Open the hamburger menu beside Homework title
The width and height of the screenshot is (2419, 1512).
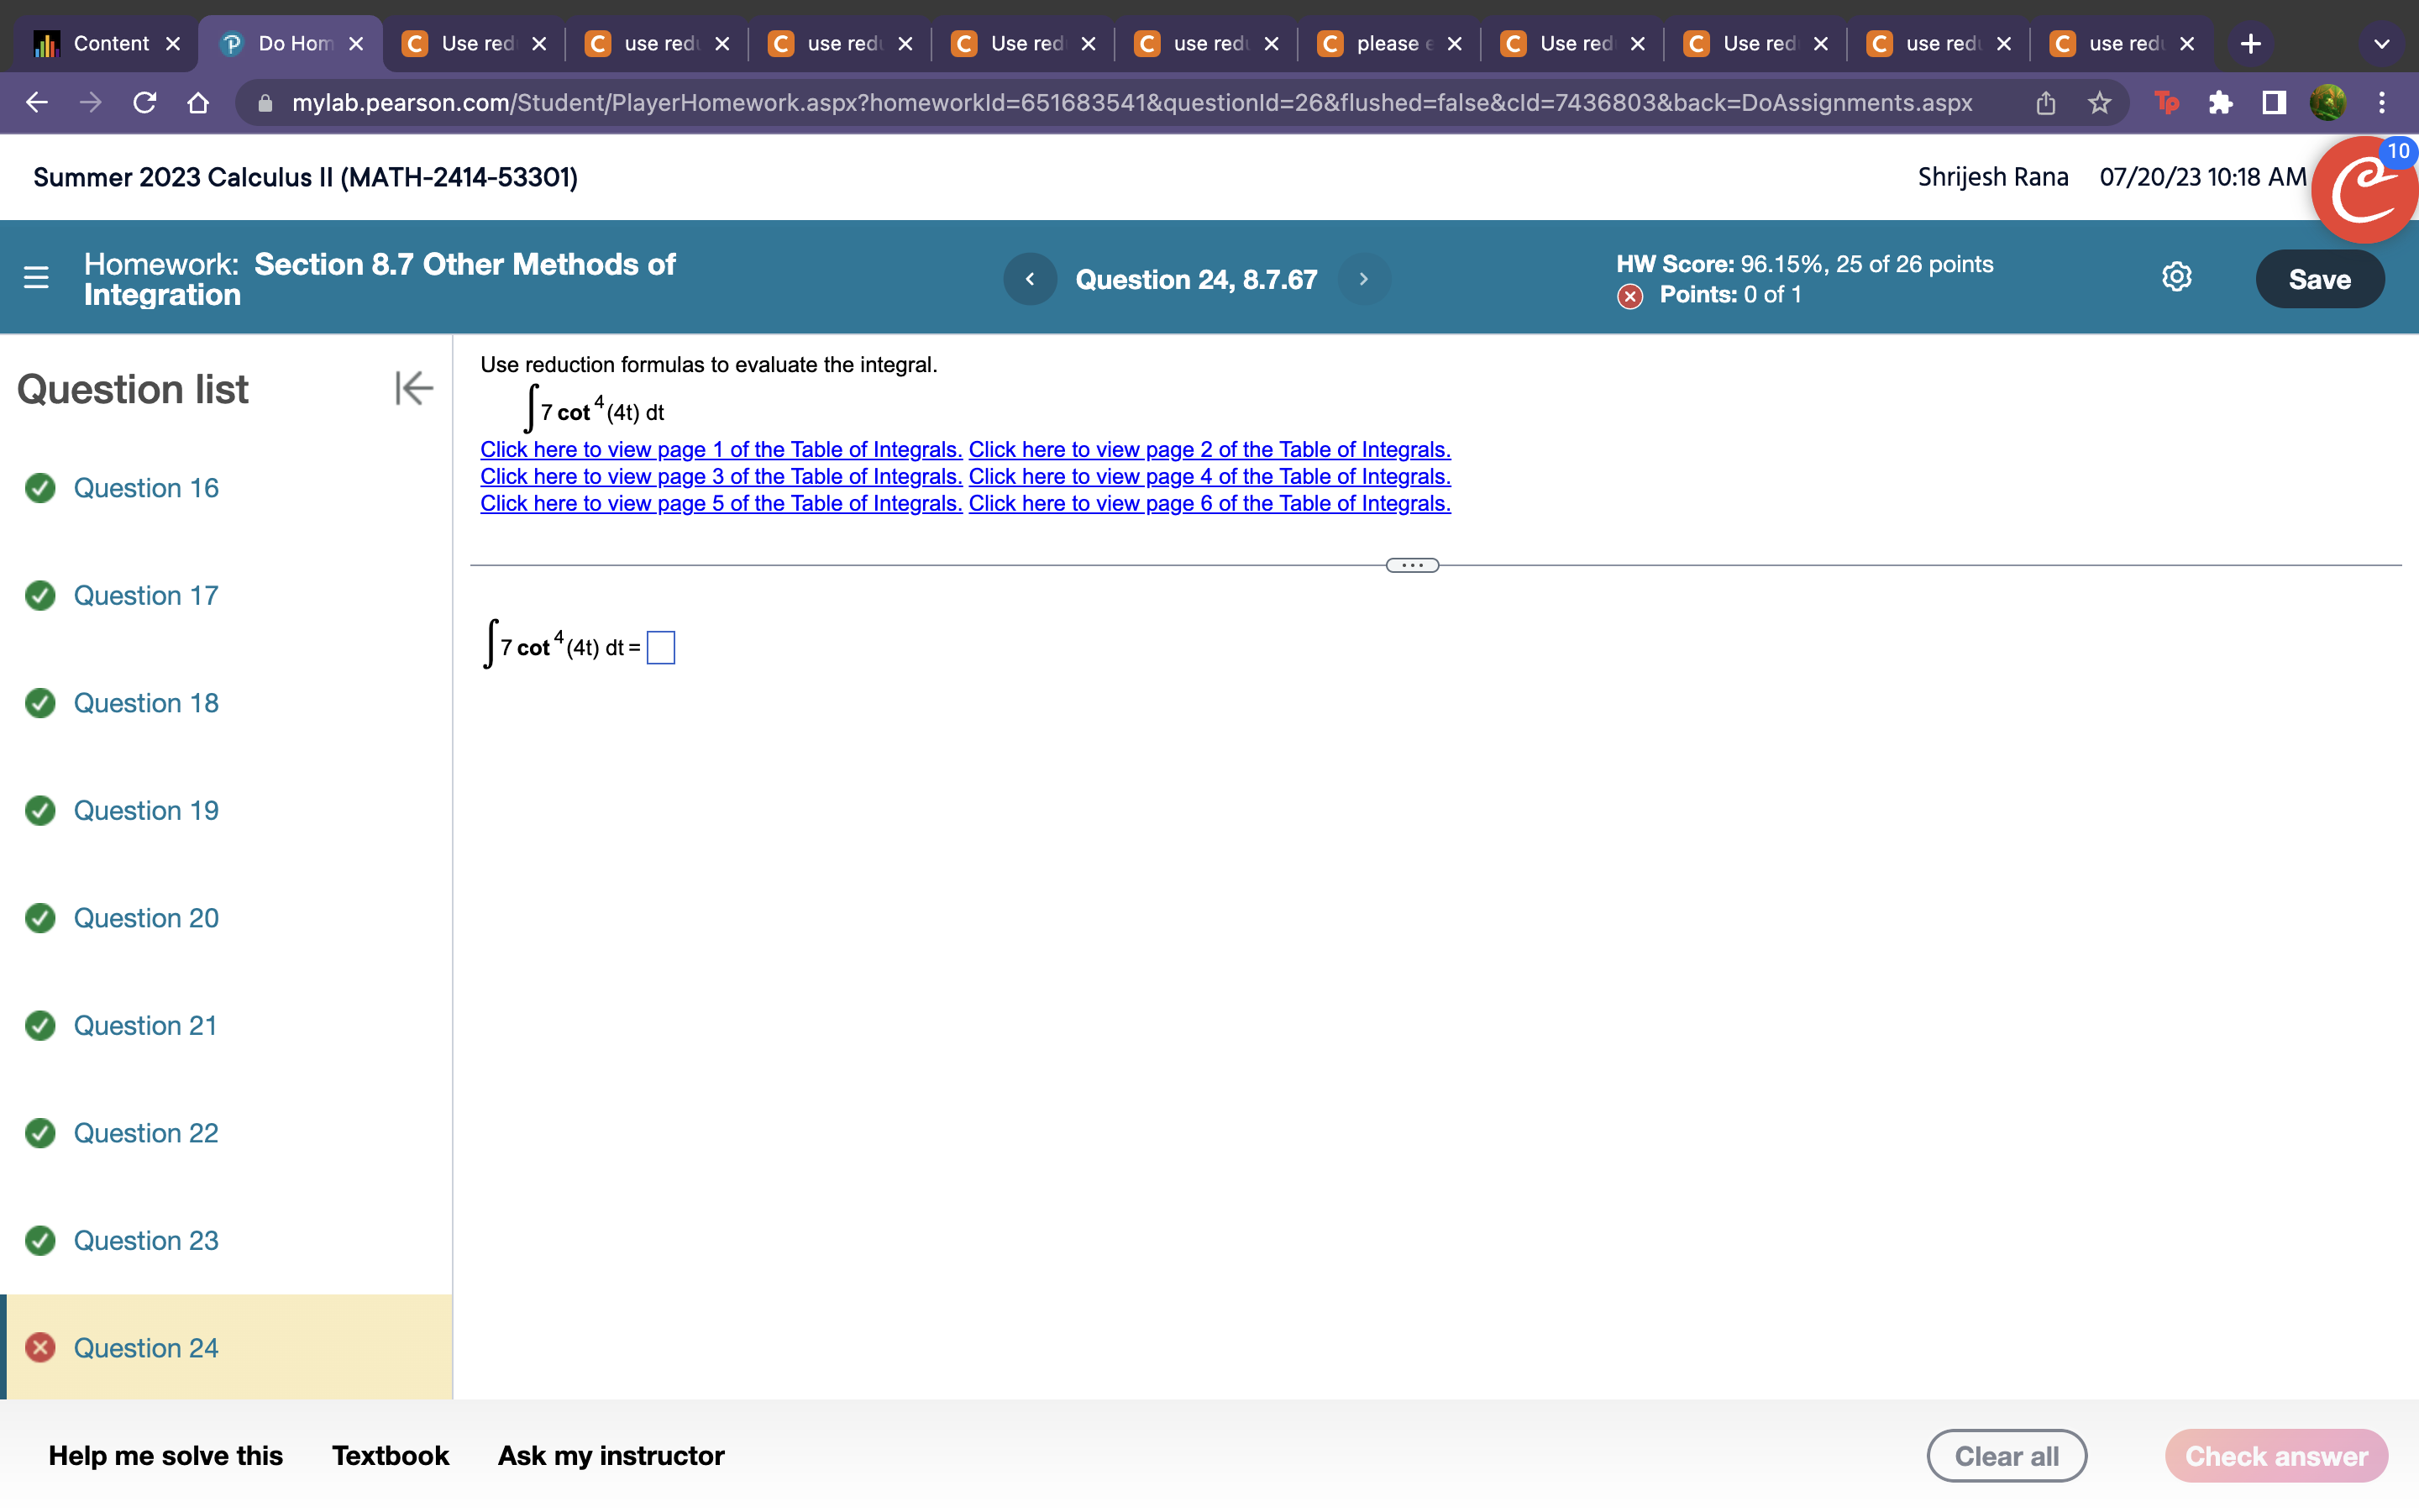pyautogui.click(x=36, y=278)
